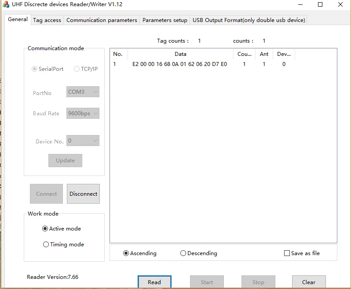Click the Tag counts : label
Viewport: 351px width, 289px height.
pyautogui.click(x=173, y=41)
